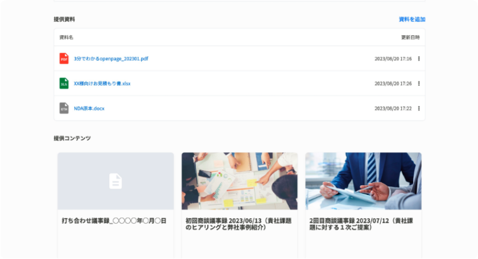Image resolution: width=478 pixels, height=259 pixels.
Task: Open the 3分でわかるopenpage_202301.pdf file link
Action: pos(111,59)
